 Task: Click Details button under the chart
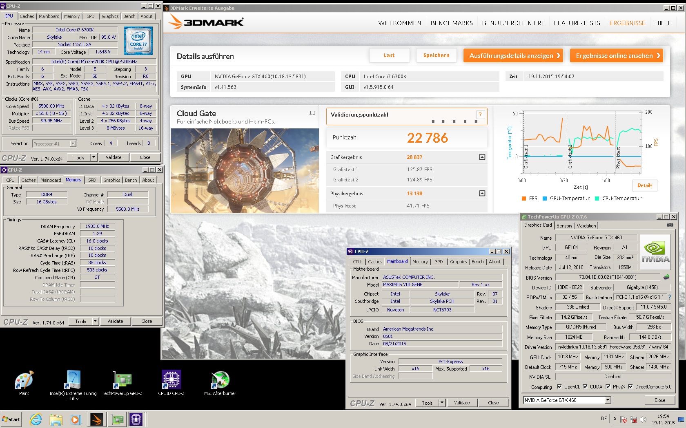645,185
